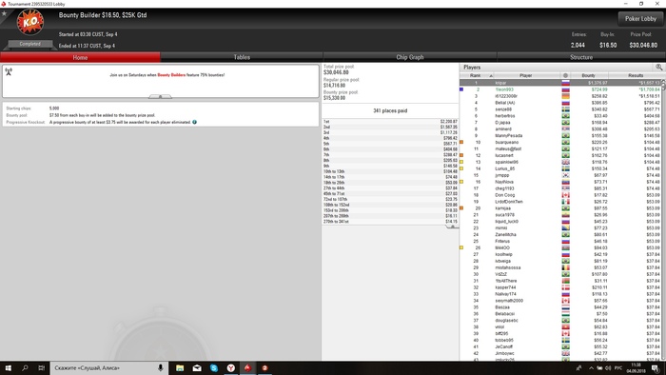The width and height of the screenshot is (666, 375).
Task: Click the Canadian flag on Don Coog row
Action: click(x=565, y=195)
